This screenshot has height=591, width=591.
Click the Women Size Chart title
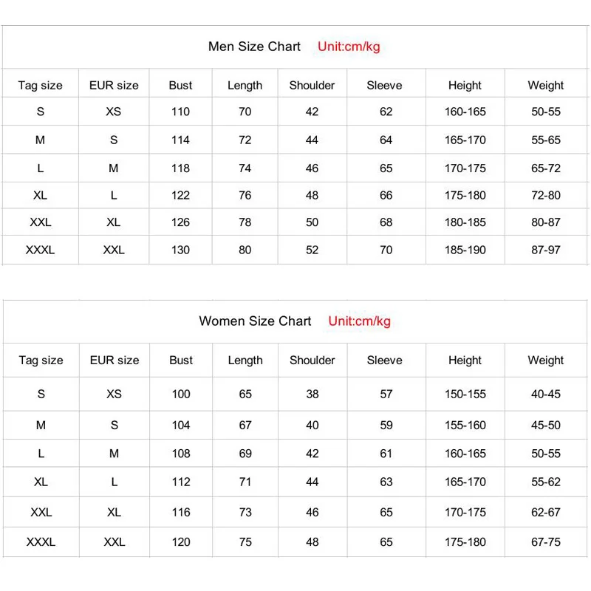pos(255,321)
